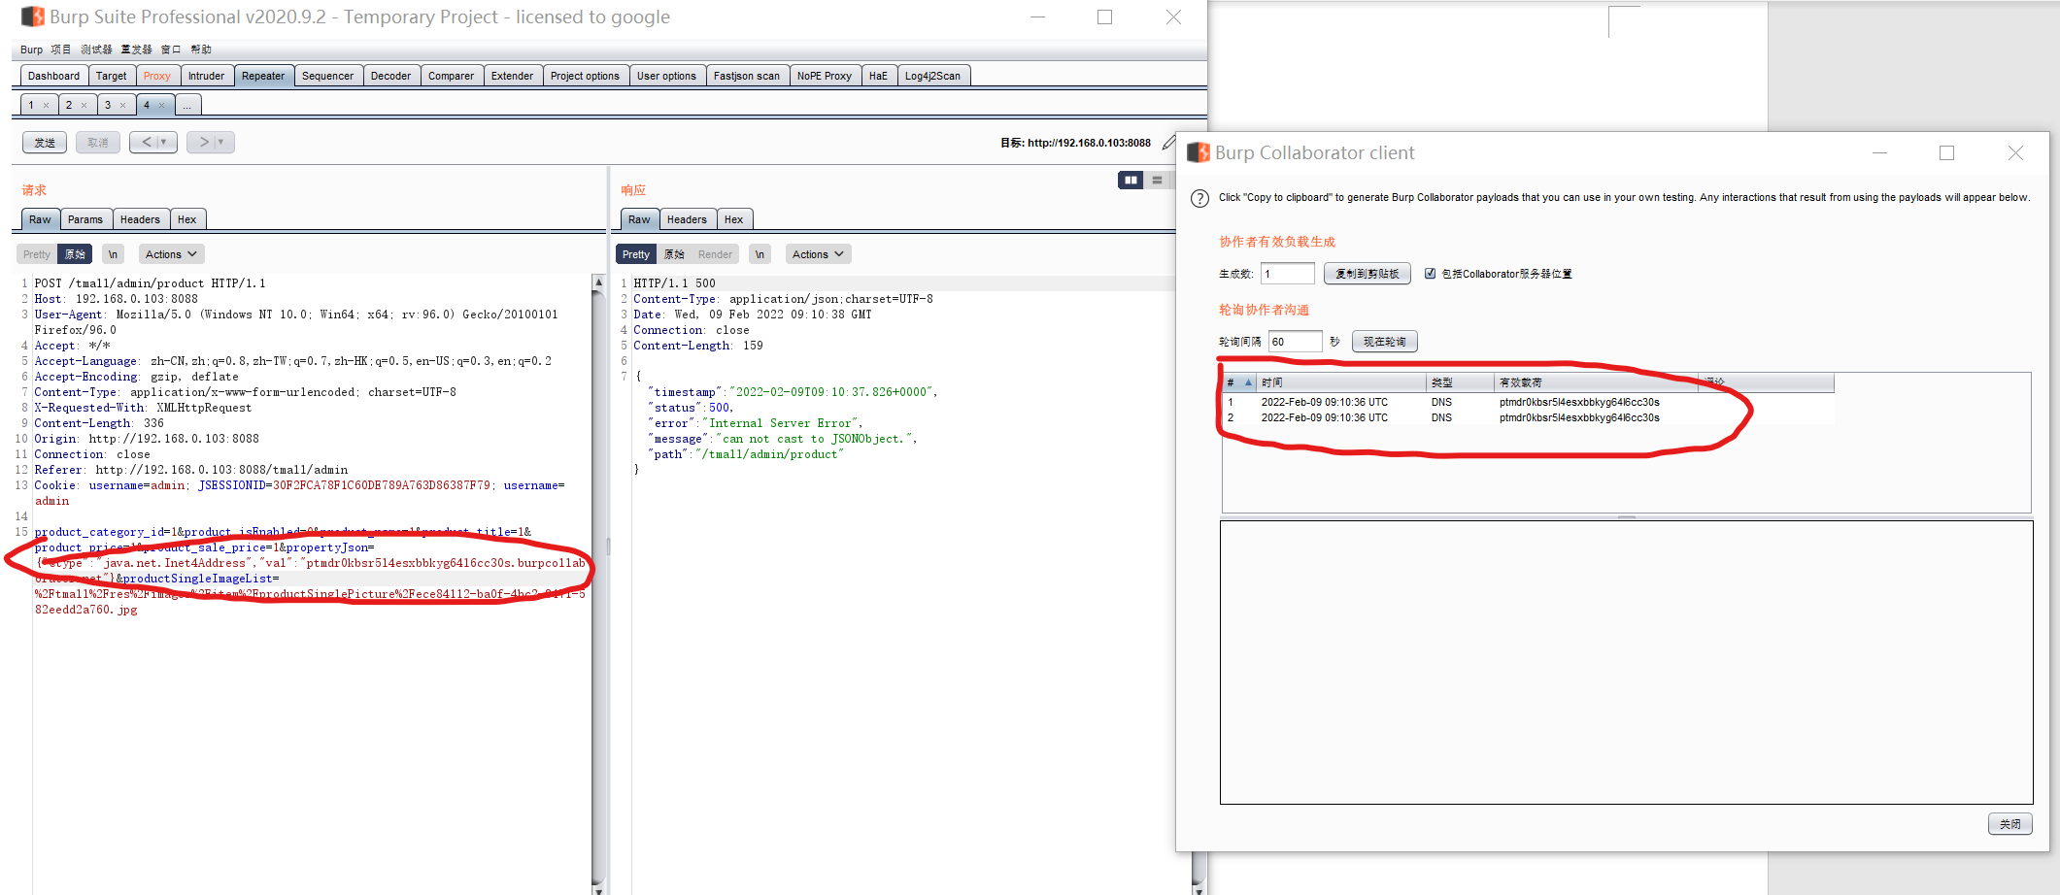
Task: Click 复制到剪贴板 copy to clipboard button
Action: pos(1367,274)
